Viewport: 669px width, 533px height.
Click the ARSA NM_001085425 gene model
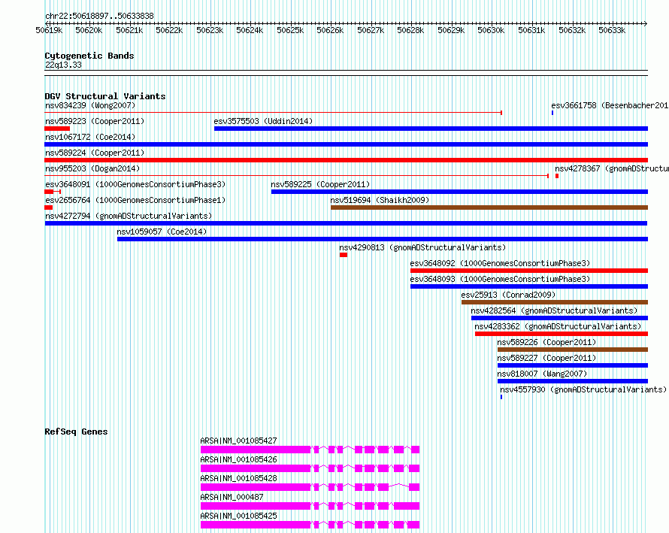pyautogui.click(x=310, y=525)
